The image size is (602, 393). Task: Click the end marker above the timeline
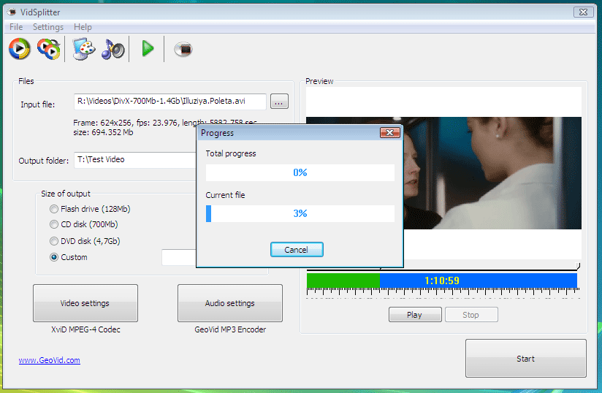pyautogui.click(x=578, y=266)
